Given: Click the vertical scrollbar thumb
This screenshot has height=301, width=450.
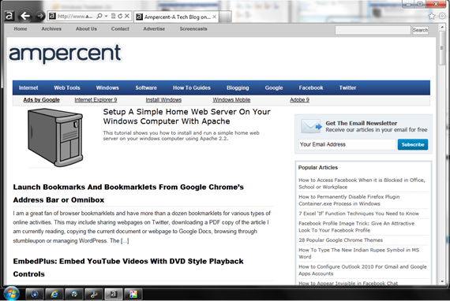Looking at the screenshot, I should [x=442, y=48].
